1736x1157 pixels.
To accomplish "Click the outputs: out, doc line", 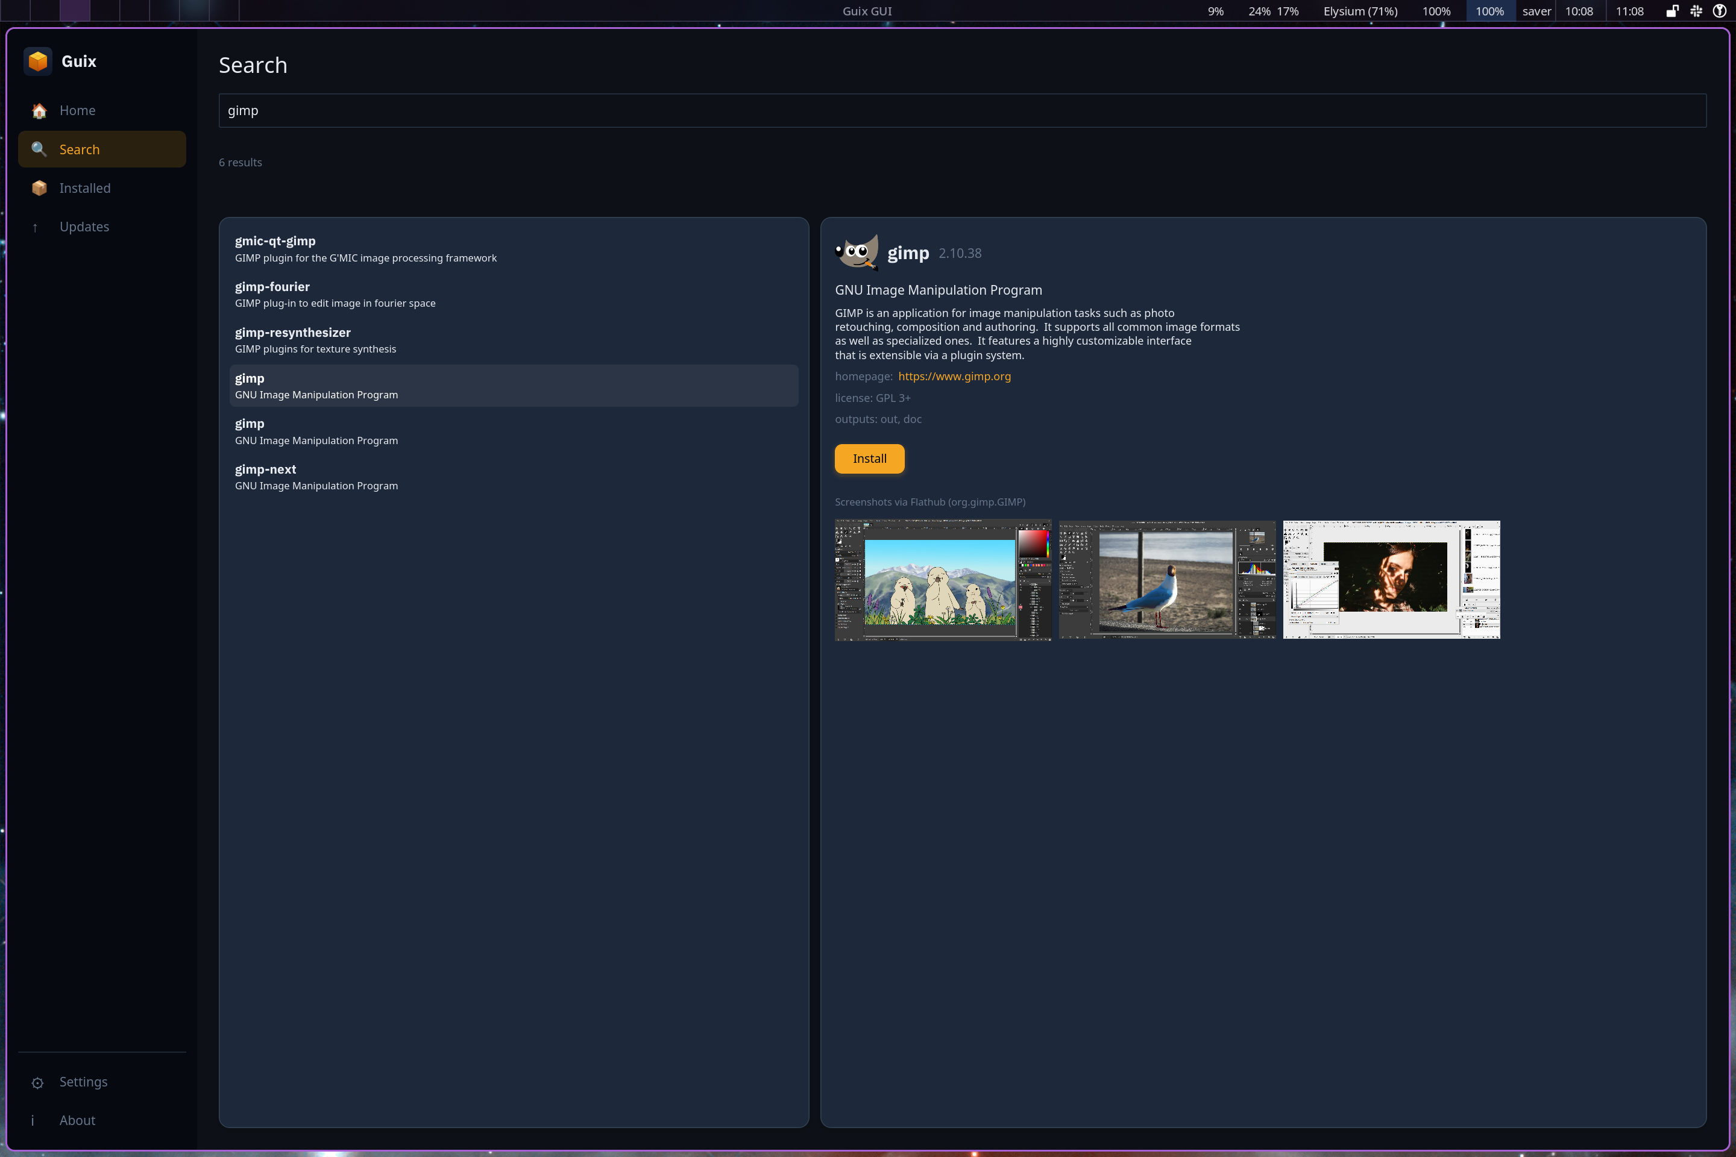I will [x=878, y=419].
